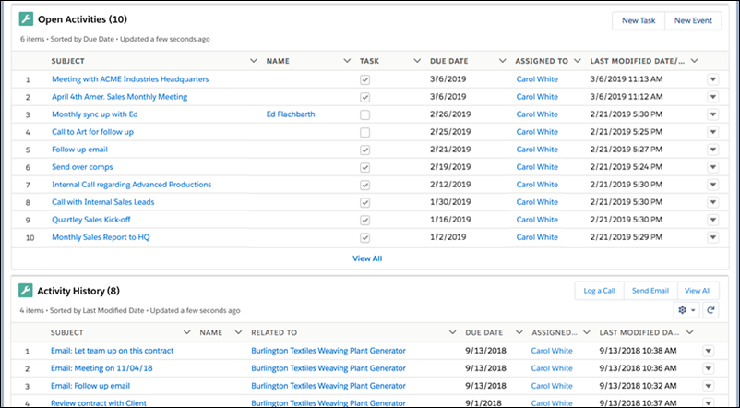Open row actions for Call to Art for follow up
This screenshot has height=408, width=740.
pyautogui.click(x=713, y=132)
